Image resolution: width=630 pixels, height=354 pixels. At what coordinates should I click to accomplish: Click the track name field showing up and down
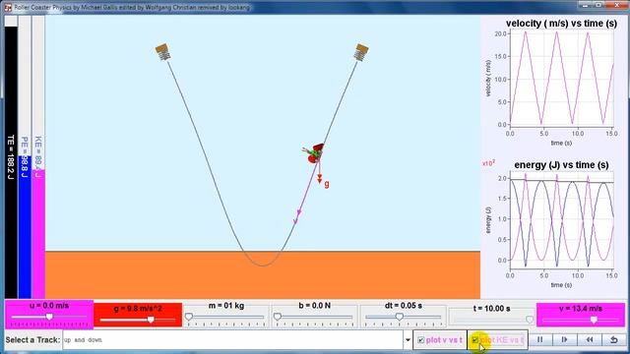point(232,340)
